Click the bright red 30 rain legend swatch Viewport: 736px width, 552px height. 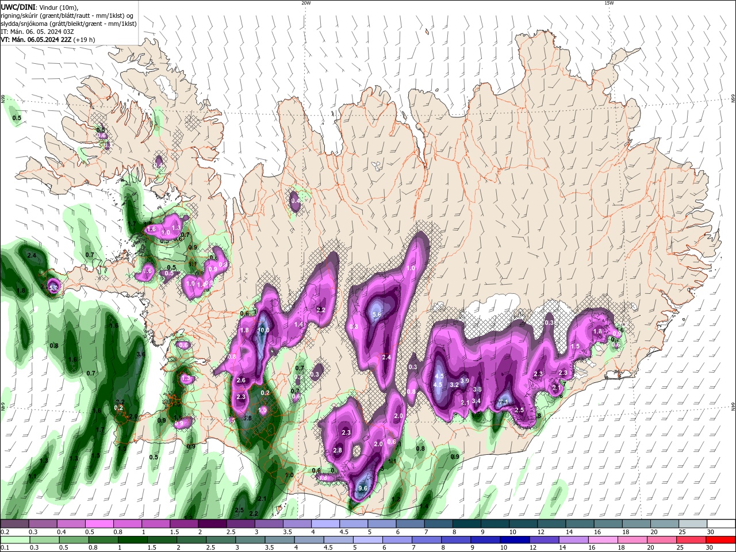(720, 540)
